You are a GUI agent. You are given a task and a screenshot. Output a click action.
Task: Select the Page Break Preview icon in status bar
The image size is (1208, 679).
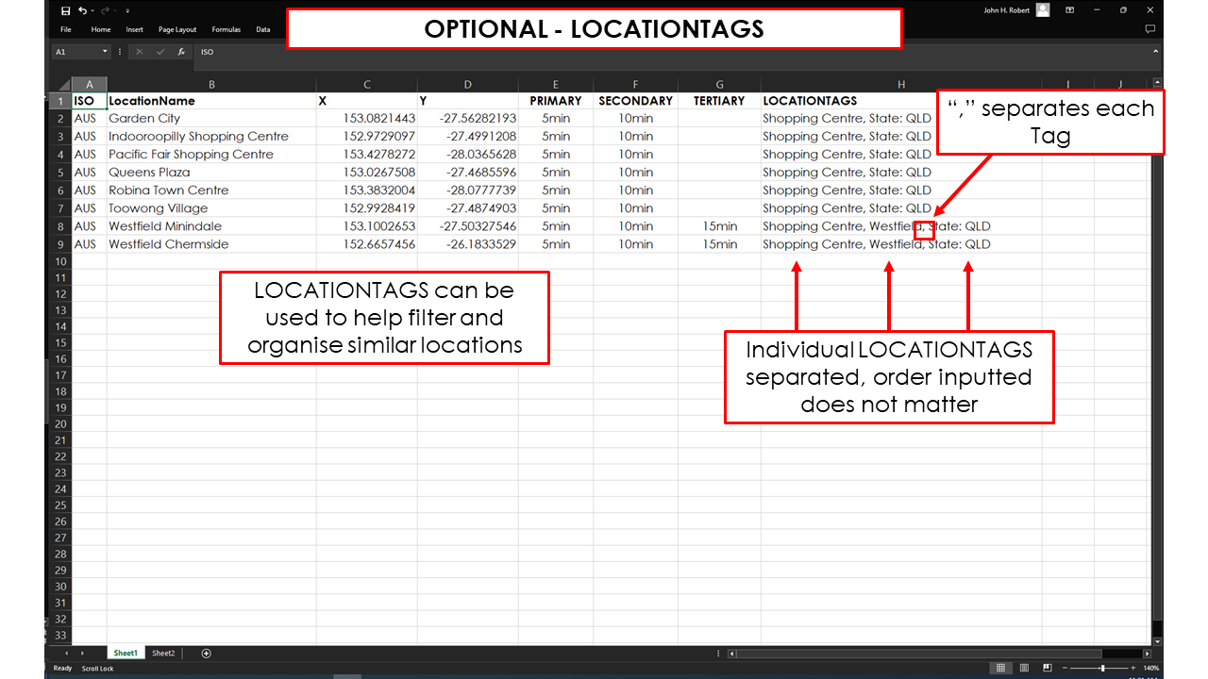coord(1048,668)
